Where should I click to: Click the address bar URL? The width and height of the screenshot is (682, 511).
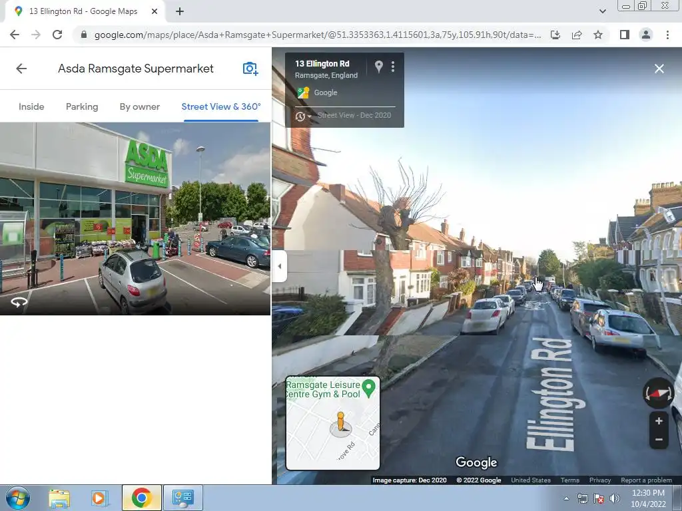[318, 35]
